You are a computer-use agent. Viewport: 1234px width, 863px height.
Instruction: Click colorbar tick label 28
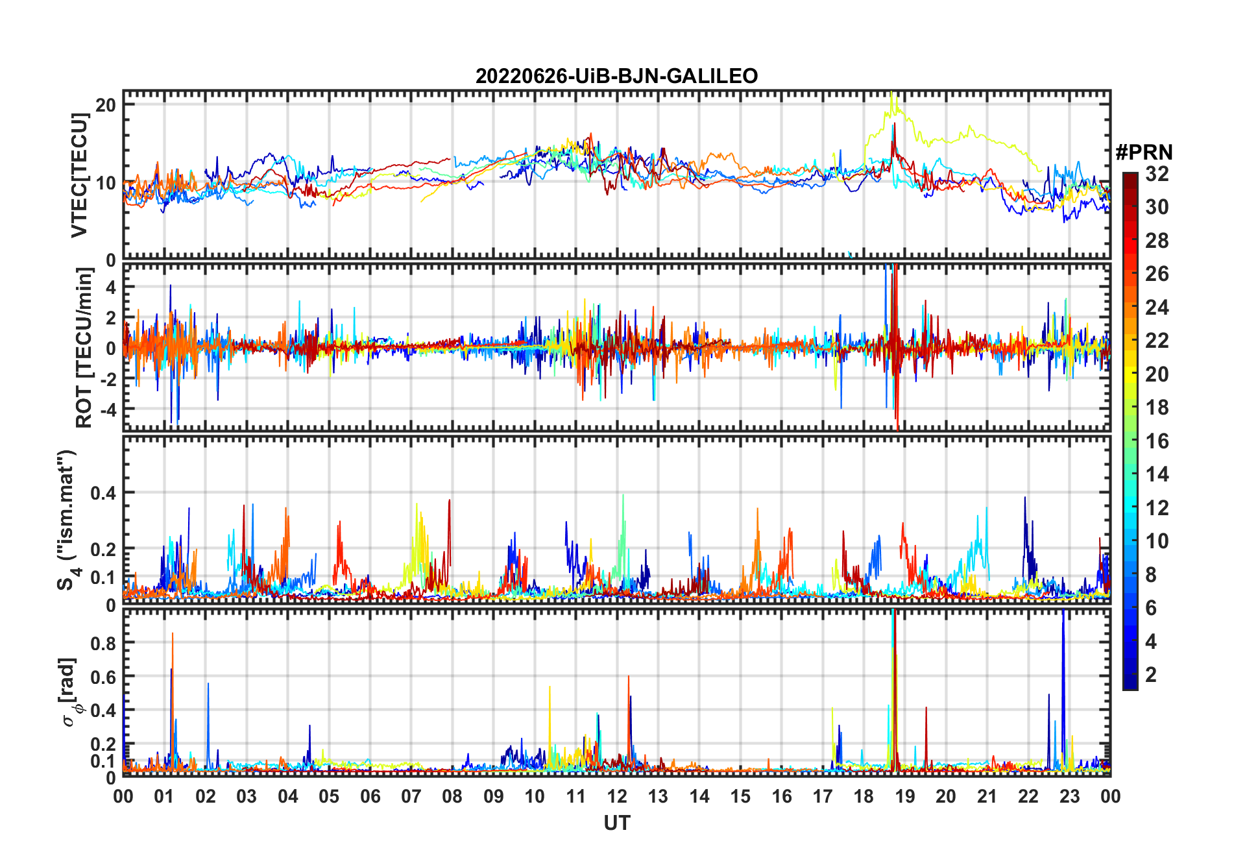click(1157, 241)
